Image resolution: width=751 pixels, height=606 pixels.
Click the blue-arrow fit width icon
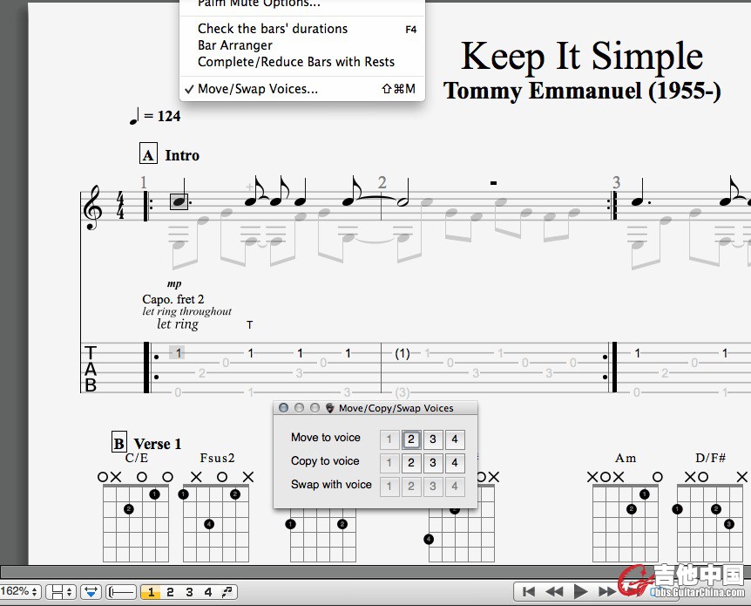(91, 592)
